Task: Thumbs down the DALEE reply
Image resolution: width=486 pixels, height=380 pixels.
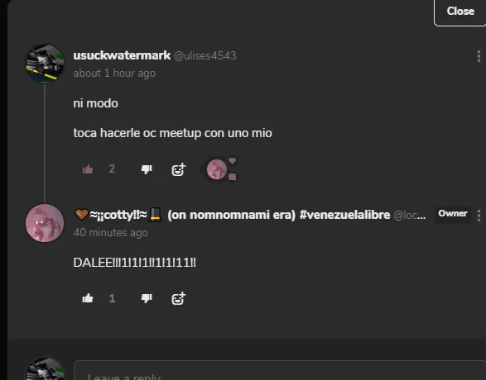Action: (147, 298)
